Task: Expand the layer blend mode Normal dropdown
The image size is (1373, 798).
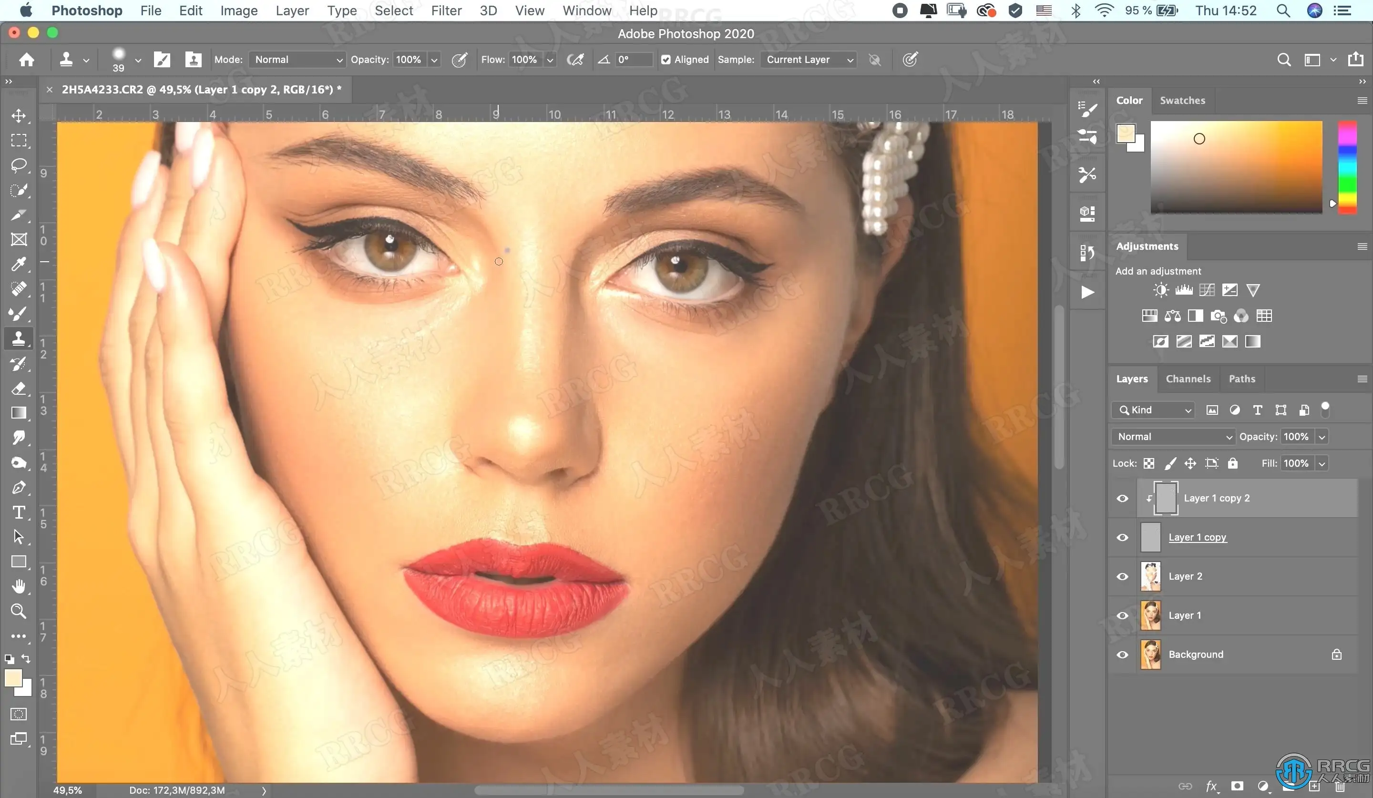Action: tap(1173, 437)
